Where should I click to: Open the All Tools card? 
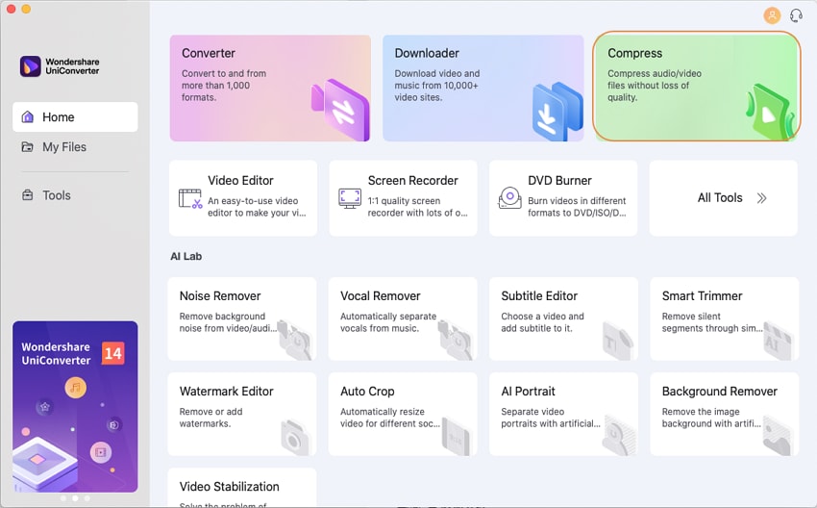[723, 198]
